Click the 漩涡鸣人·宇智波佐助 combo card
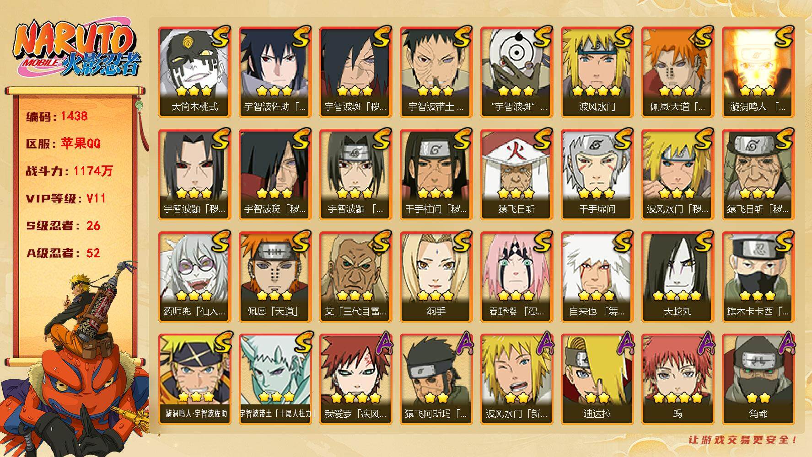The height and width of the screenshot is (457, 812). pyautogui.click(x=194, y=379)
